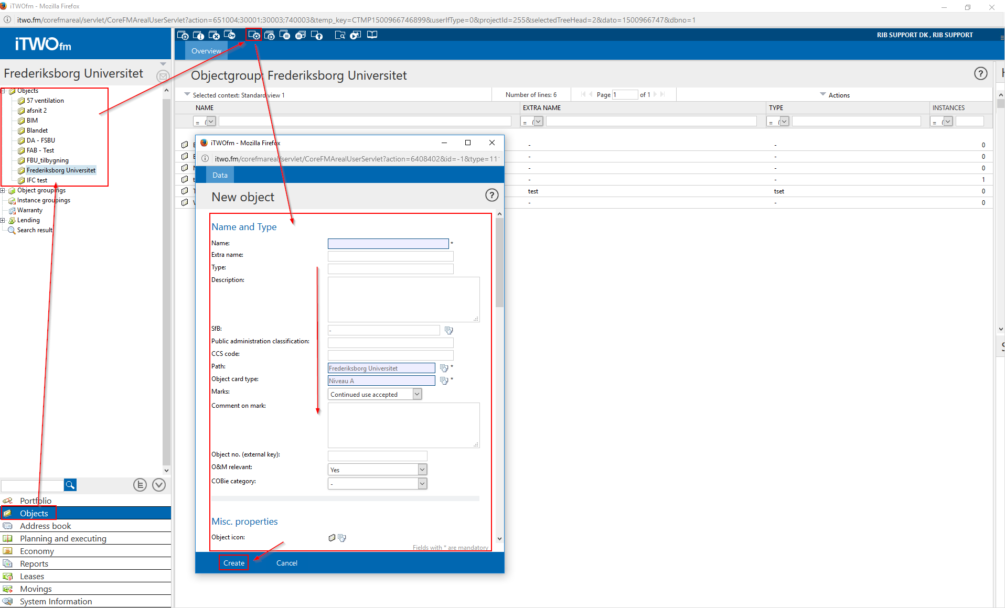The height and width of the screenshot is (608, 1005).
Task: Expand the COBie category dropdown
Action: pos(422,483)
